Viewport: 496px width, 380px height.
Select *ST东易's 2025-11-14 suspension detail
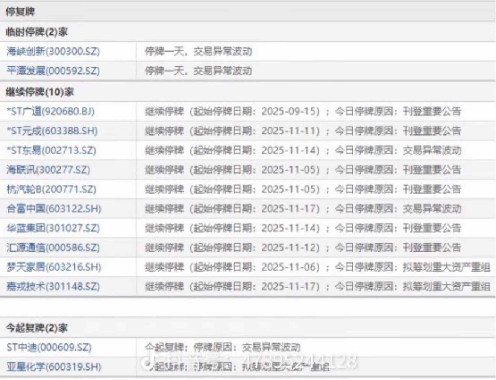click(x=303, y=150)
